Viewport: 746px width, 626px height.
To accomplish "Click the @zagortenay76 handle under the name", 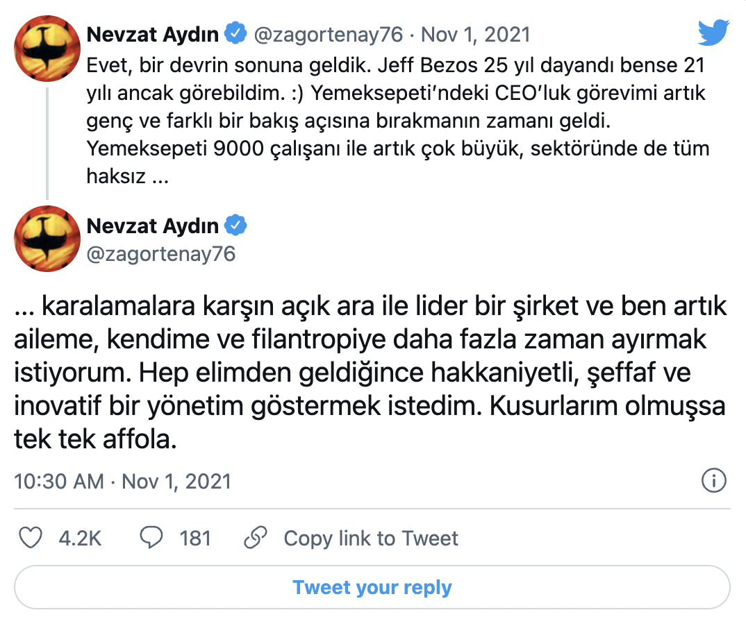I will click(x=161, y=254).
